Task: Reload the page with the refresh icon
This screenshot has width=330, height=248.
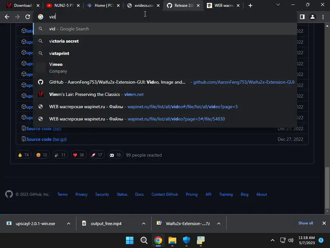Action: pyautogui.click(x=28, y=17)
